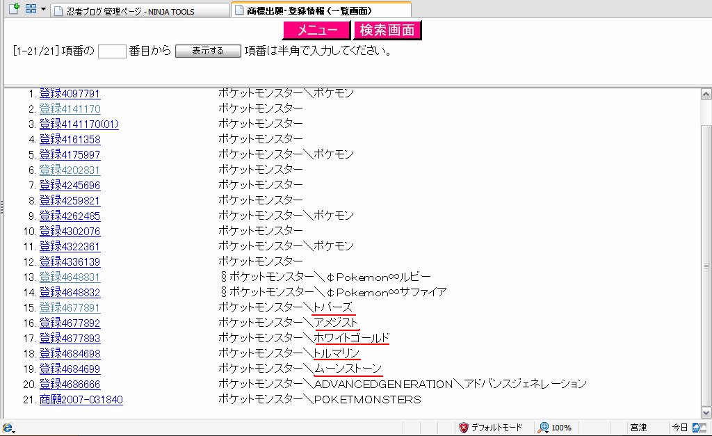Screen dimensions: 712x436
Task: Click the rain weather icon
Action: click(x=699, y=428)
